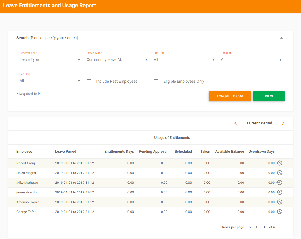This screenshot has width=301, height=239.
Task: Go to the previous leave period
Action: pyautogui.click(x=236, y=123)
